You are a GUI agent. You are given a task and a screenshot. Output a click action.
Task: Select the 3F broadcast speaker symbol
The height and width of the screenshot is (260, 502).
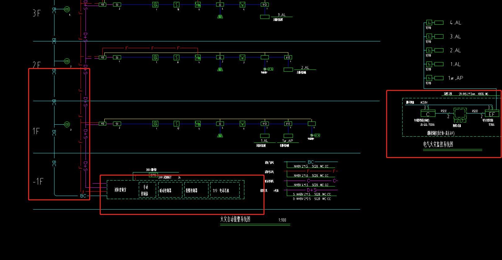point(67,9)
